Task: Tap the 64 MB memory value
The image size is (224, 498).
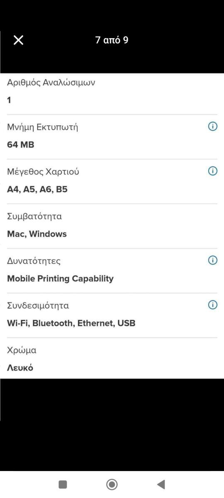Action: (21, 145)
